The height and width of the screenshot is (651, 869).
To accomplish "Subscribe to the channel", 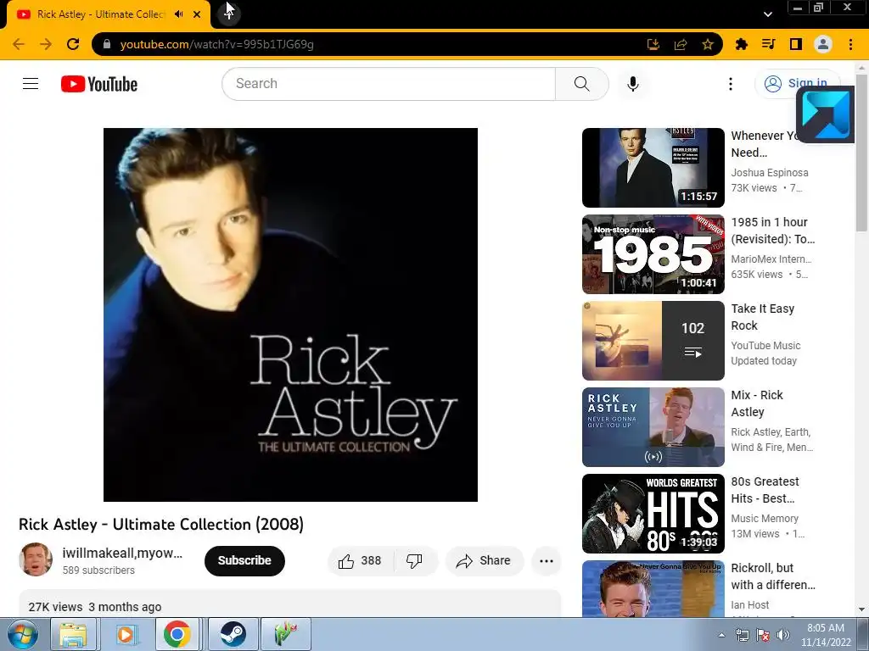I will coord(244,560).
